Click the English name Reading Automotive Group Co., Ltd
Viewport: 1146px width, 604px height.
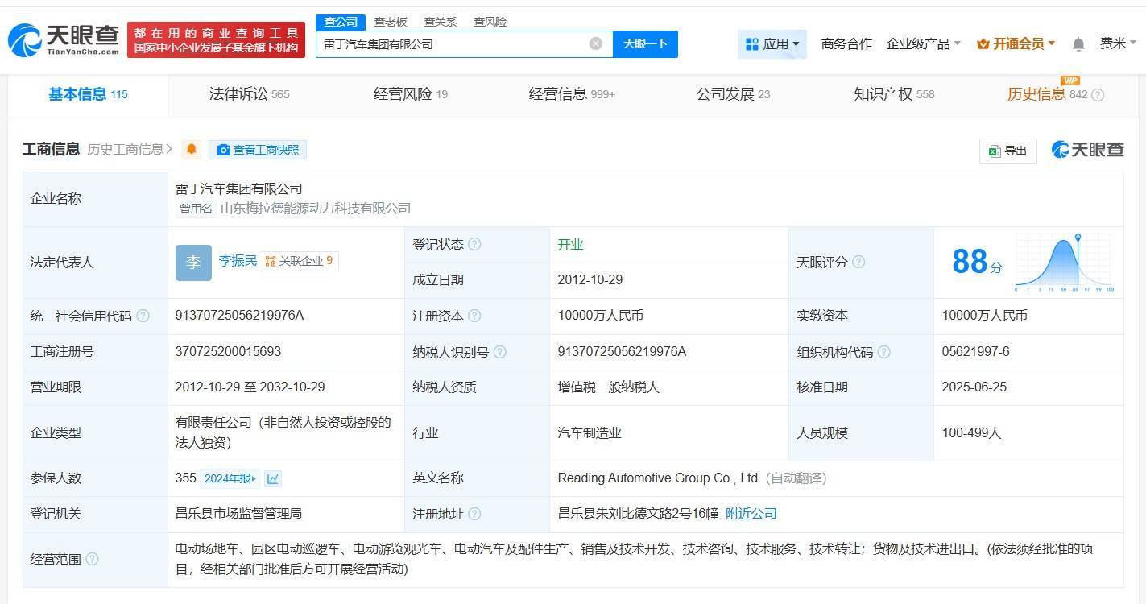point(658,478)
